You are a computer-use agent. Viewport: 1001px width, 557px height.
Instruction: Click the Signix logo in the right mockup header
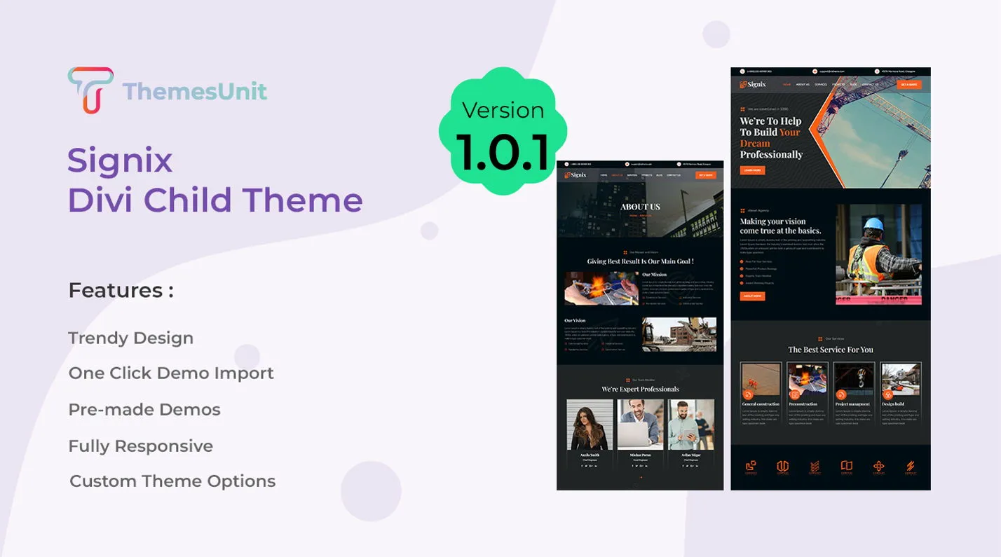[754, 84]
